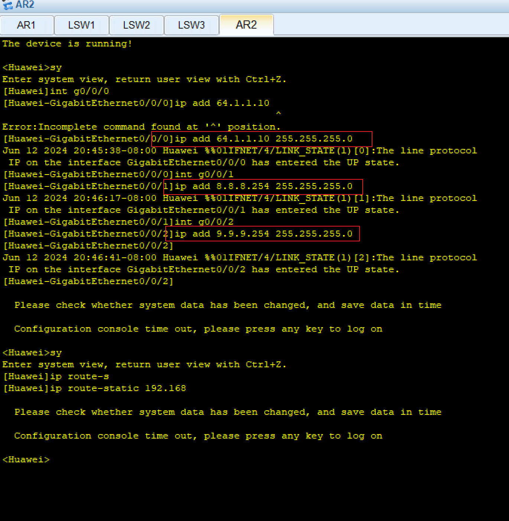Click the first '<Huawei>sy' line
The image size is (509, 521).
(x=32, y=68)
